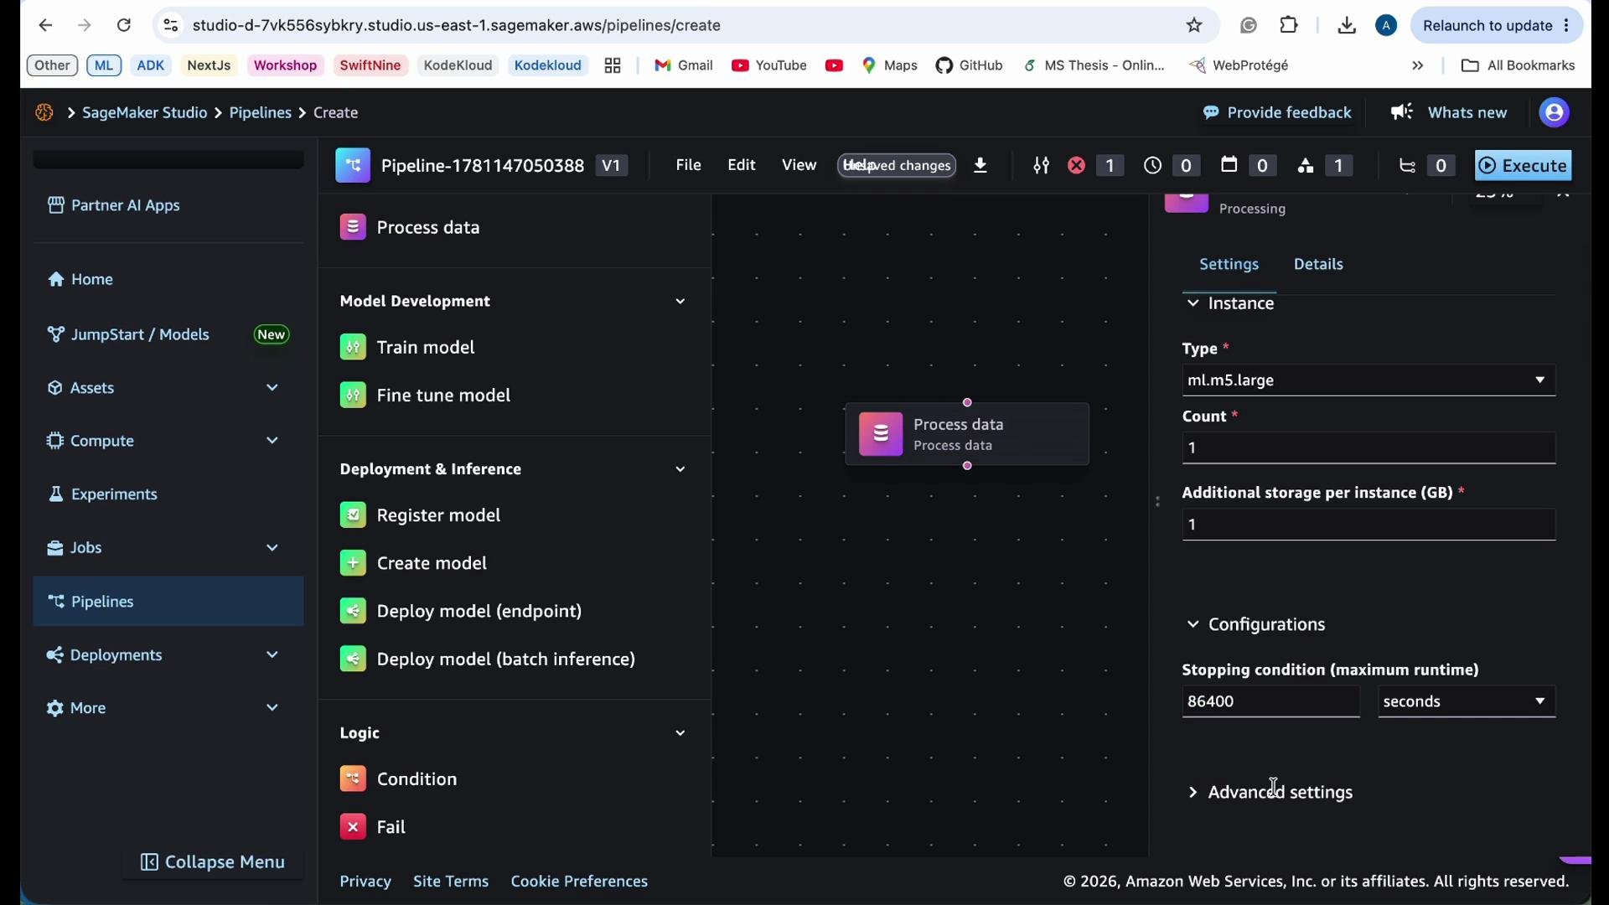
Task: Click the Create model step icon
Action: pyautogui.click(x=353, y=563)
